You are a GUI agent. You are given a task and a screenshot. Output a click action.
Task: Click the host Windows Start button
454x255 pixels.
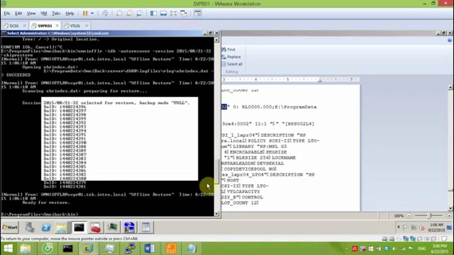point(8,248)
